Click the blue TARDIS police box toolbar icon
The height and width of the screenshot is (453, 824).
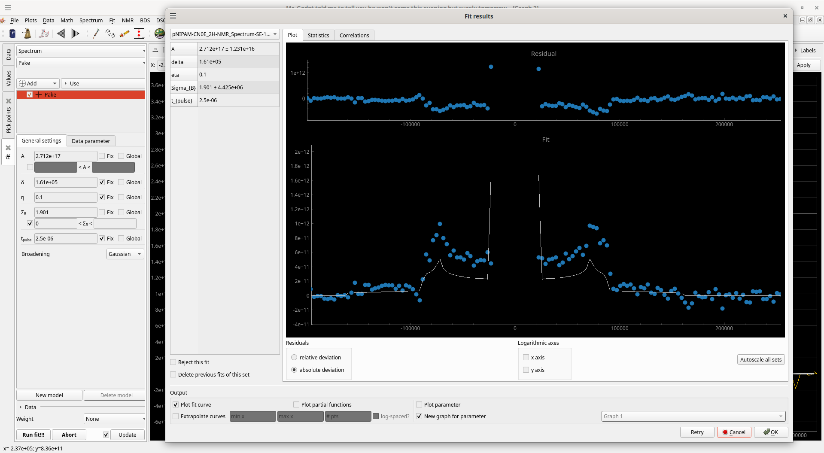point(12,33)
